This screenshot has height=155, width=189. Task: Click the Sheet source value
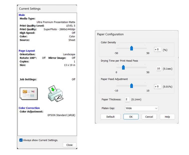click(72, 40)
